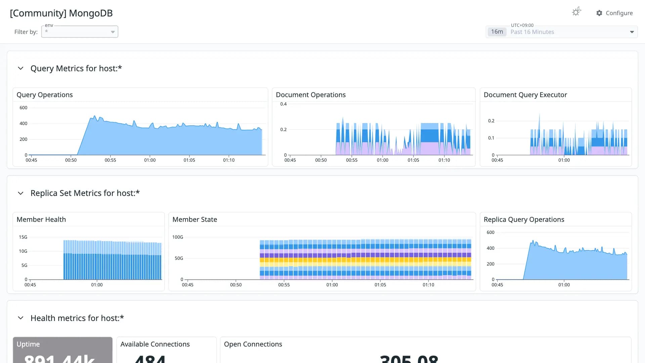
Task: Click the Document Query Executor widget title
Action: [525, 95]
